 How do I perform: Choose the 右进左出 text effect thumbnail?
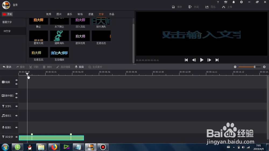coord(38,52)
